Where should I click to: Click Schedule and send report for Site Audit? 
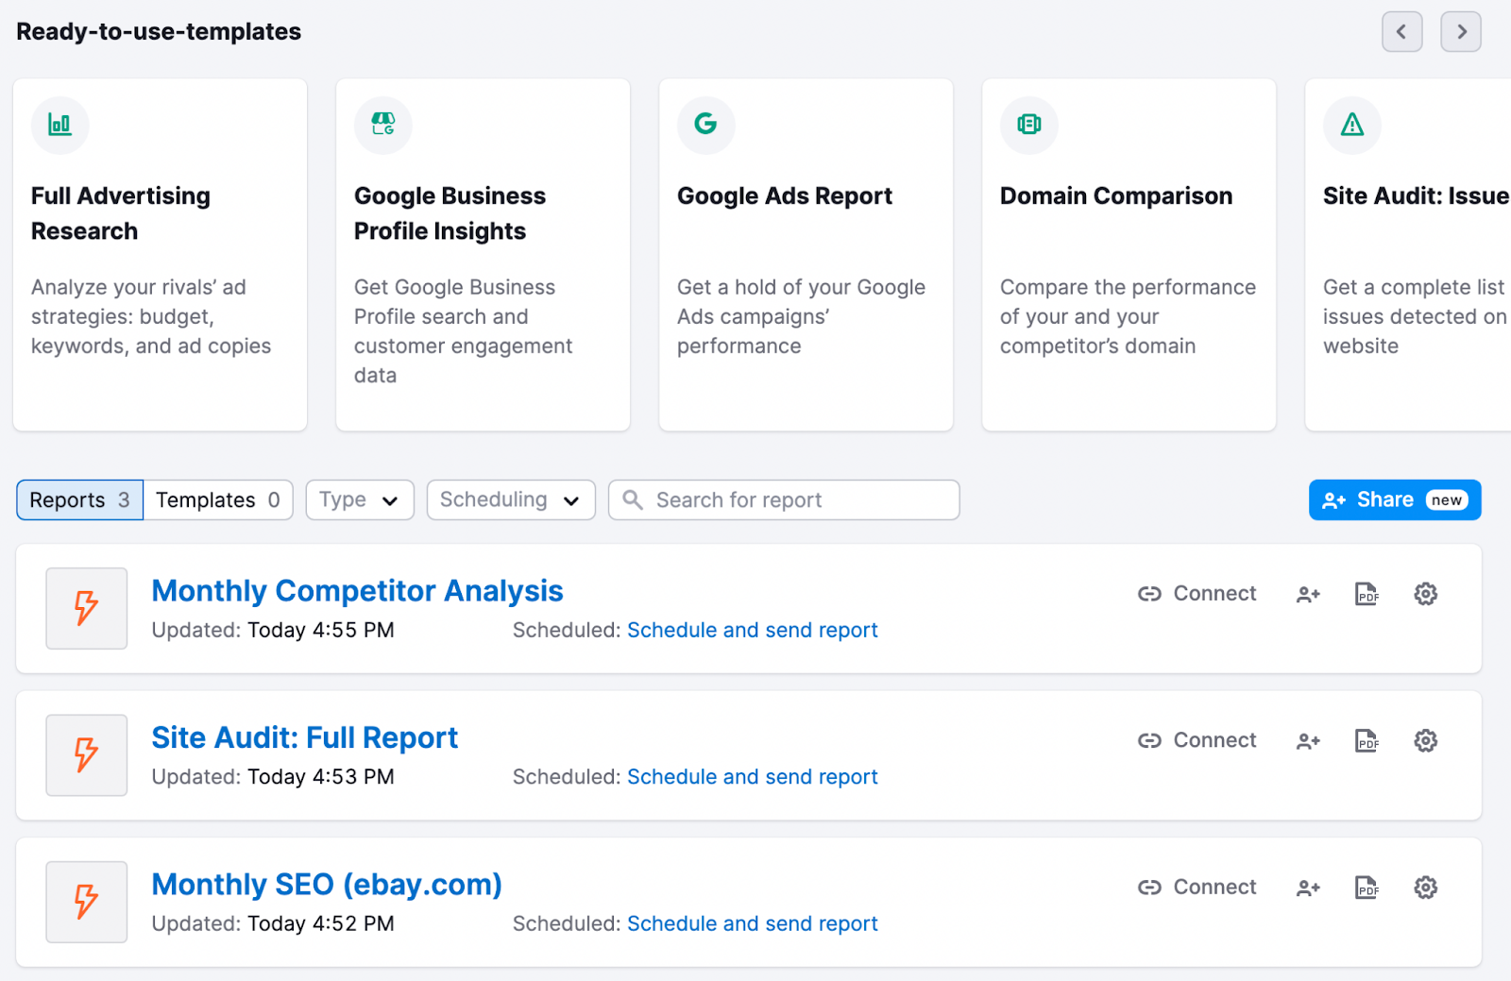pos(752,776)
